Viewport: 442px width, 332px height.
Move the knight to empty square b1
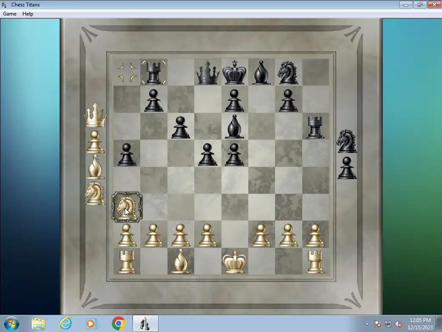(154, 262)
